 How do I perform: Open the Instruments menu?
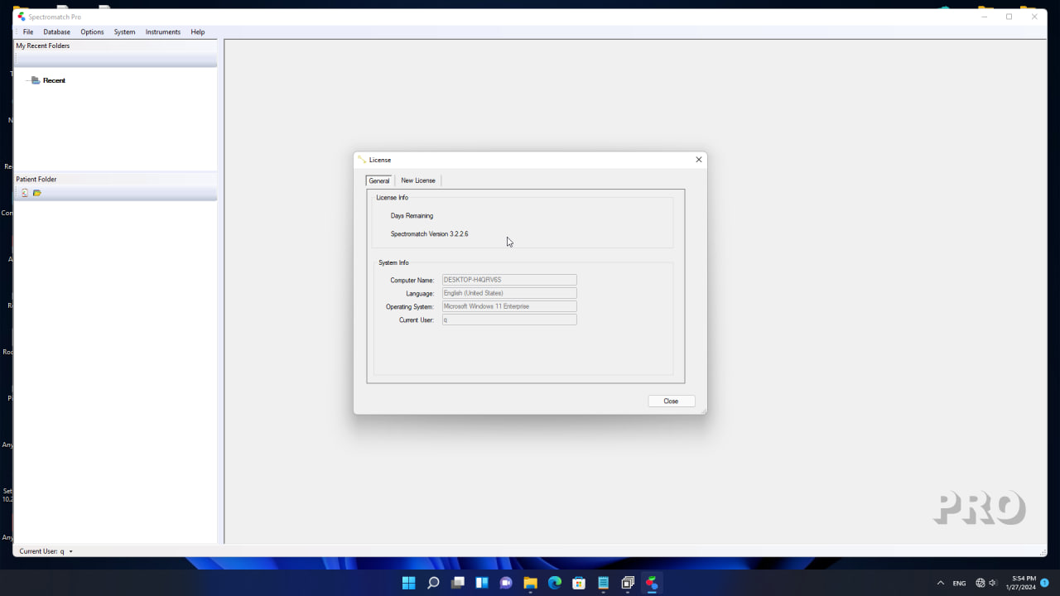pyautogui.click(x=163, y=32)
